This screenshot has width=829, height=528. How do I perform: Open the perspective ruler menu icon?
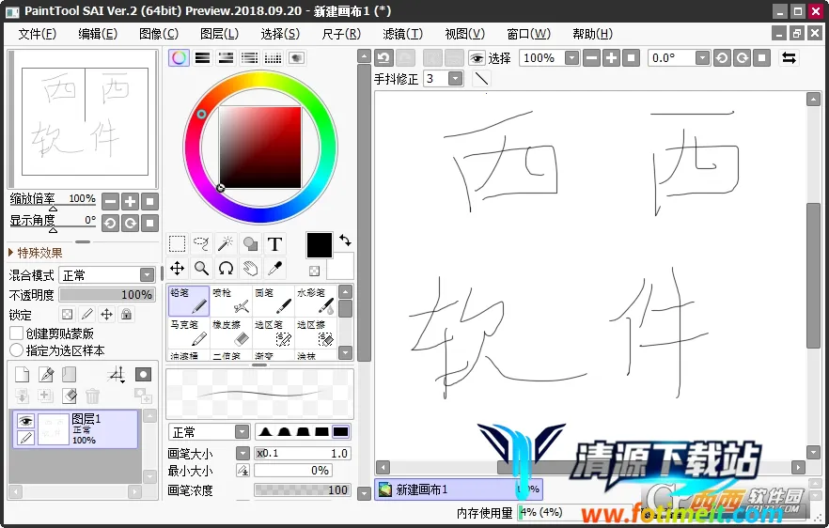(x=117, y=374)
